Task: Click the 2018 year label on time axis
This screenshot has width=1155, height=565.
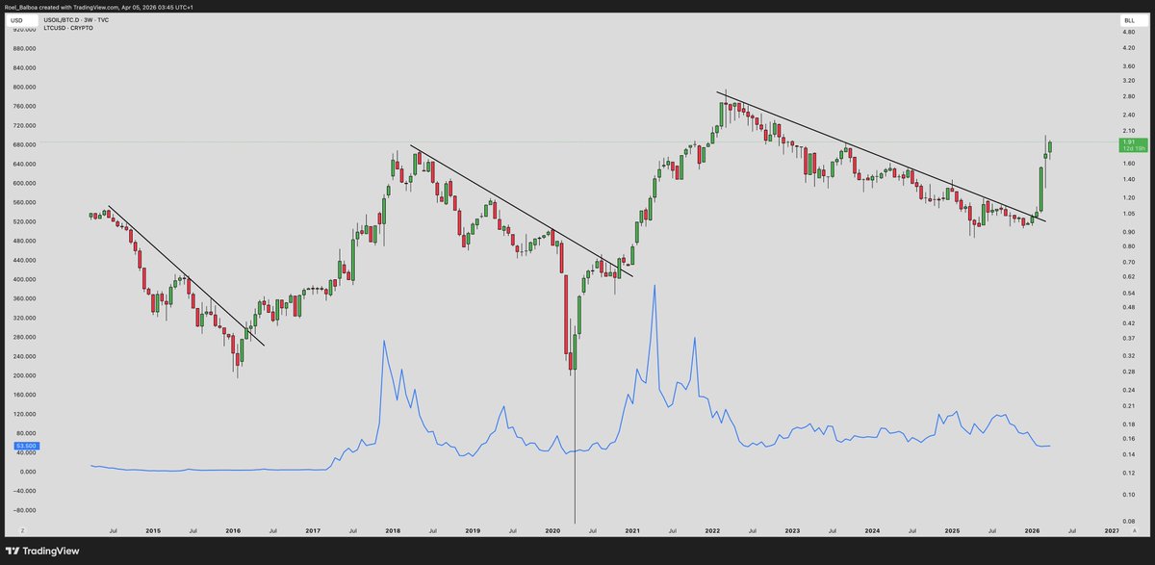Action: click(x=393, y=530)
